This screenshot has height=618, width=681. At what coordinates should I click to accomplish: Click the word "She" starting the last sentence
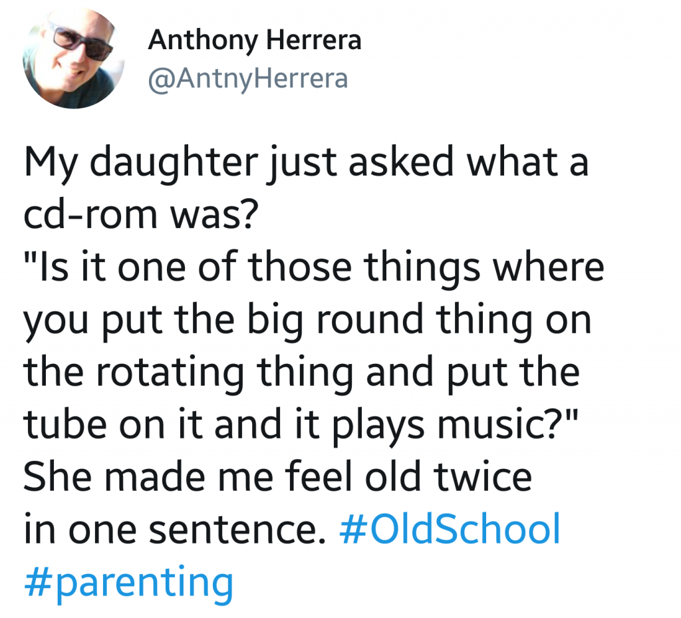(x=59, y=476)
